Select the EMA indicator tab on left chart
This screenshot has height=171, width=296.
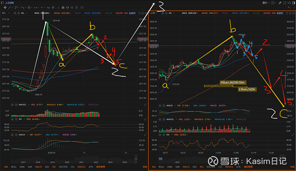click(x=22, y=167)
